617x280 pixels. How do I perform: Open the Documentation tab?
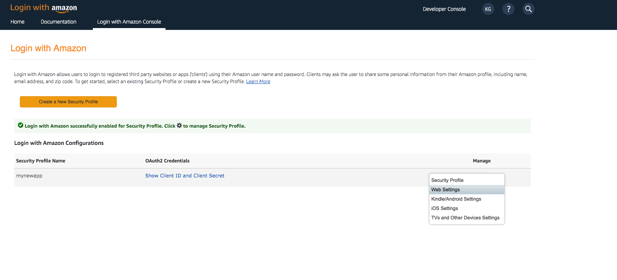(x=58, y=22)
